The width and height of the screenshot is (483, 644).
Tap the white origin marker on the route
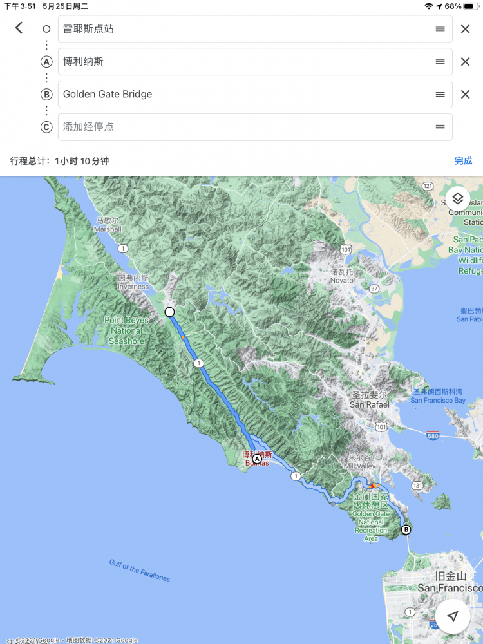[x=169, y=312]
